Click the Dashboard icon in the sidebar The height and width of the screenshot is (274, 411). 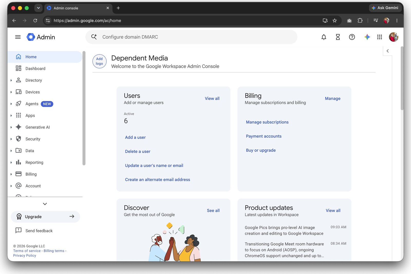[x=18, y=68]
